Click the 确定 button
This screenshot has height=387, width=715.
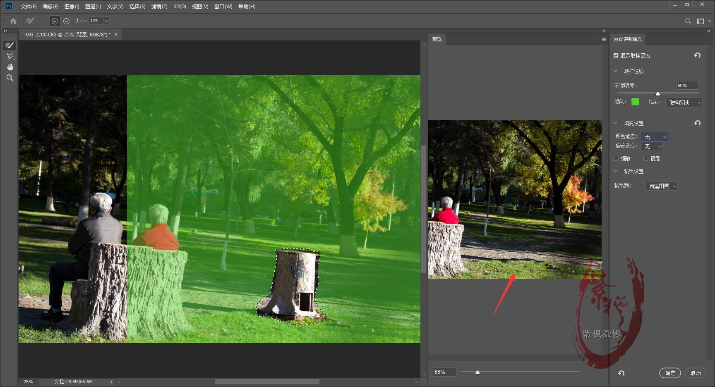click(670, 373)
